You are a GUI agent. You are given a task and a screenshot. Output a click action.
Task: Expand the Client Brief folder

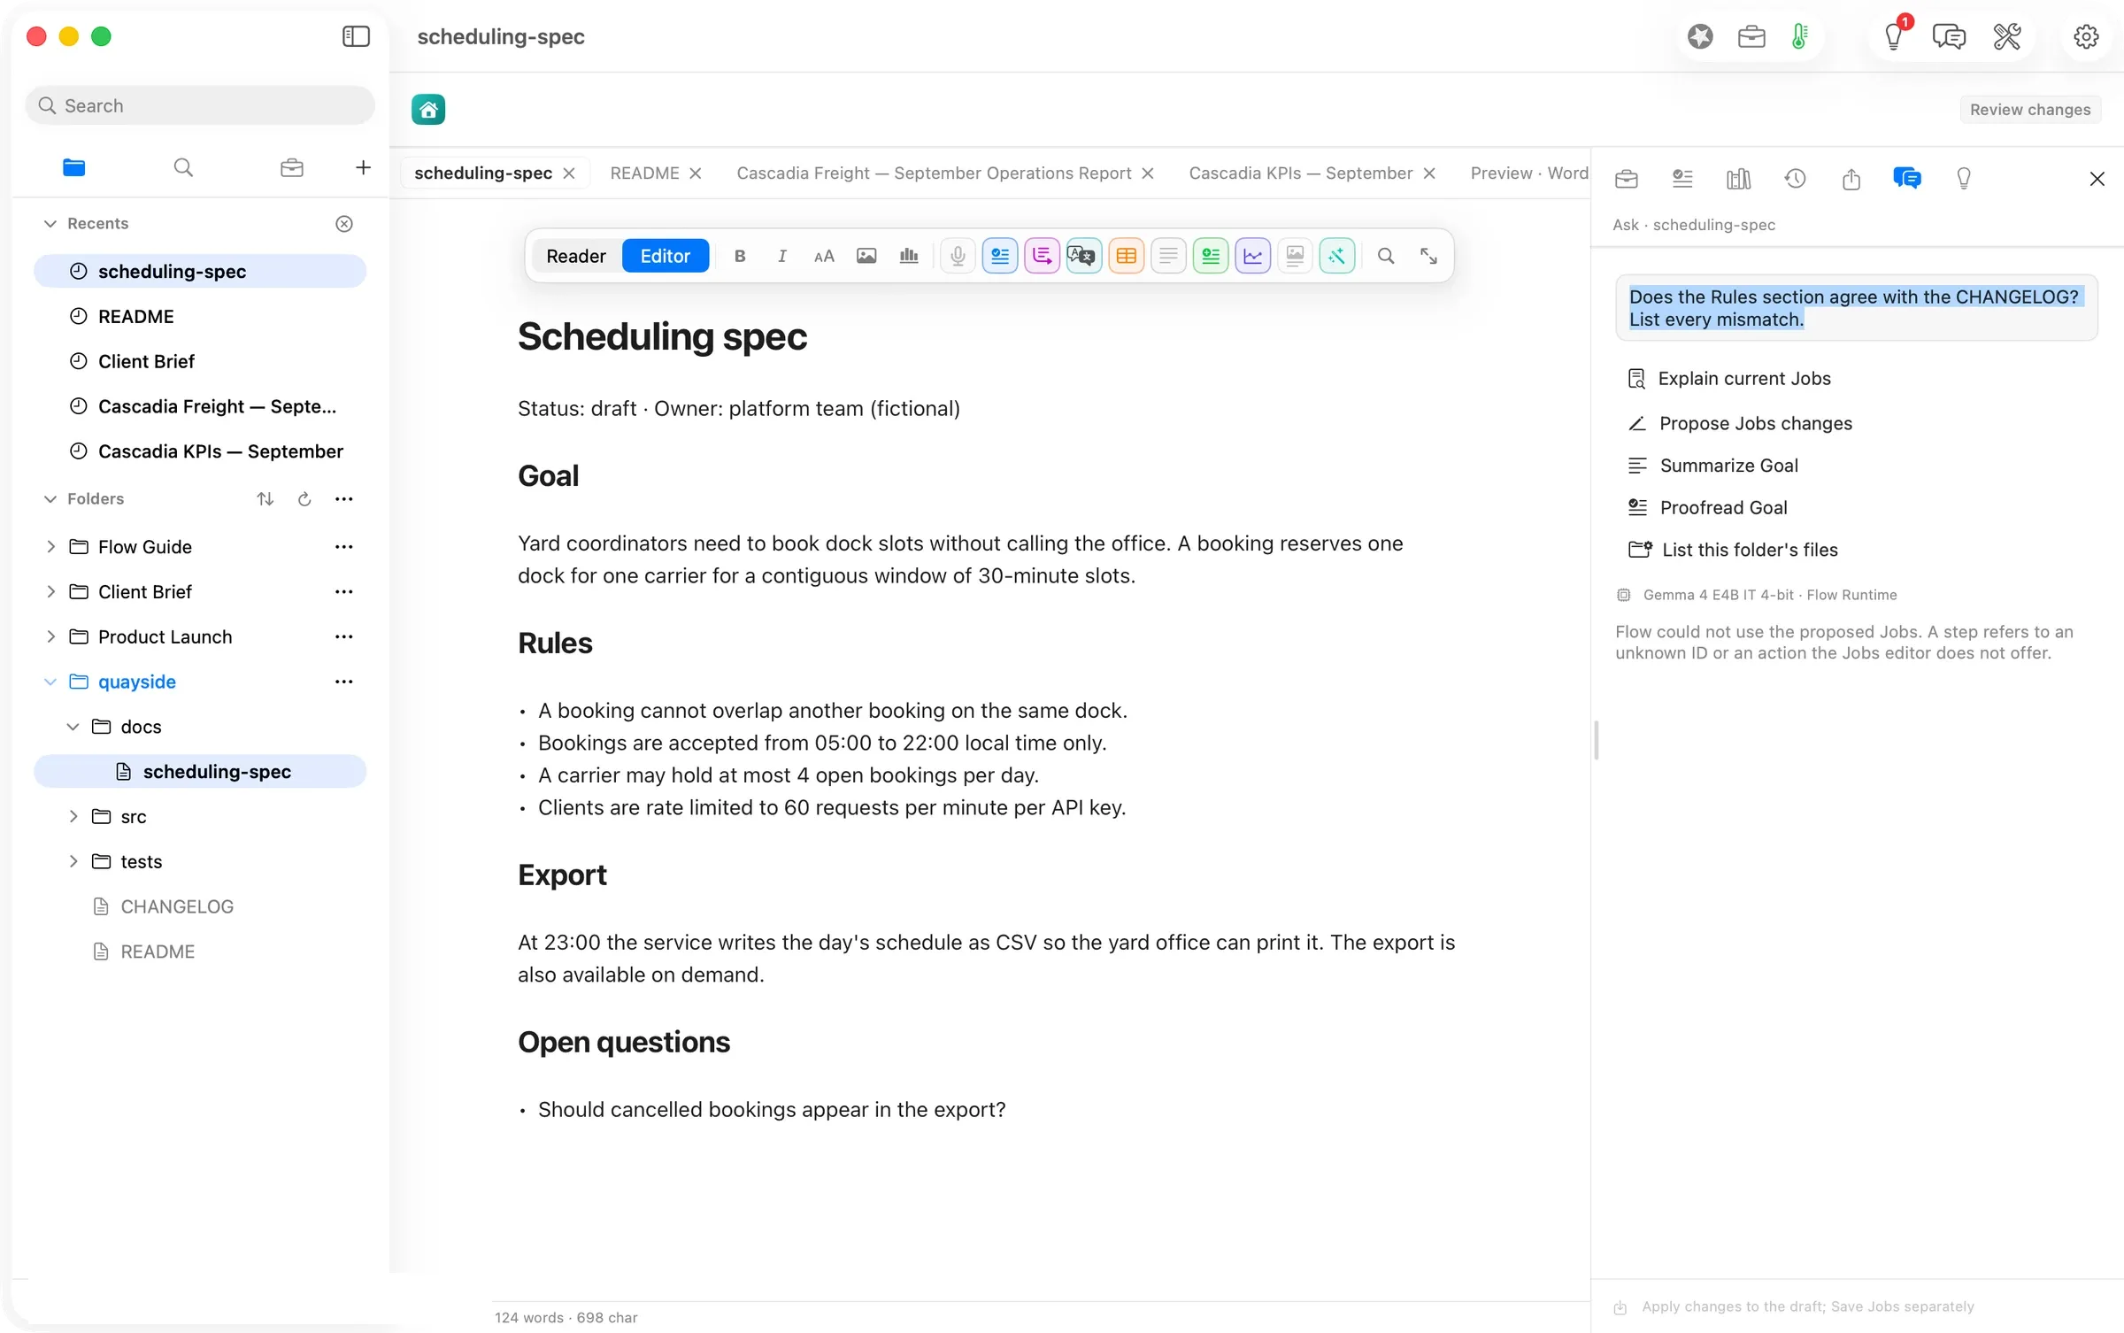[50, 592]
